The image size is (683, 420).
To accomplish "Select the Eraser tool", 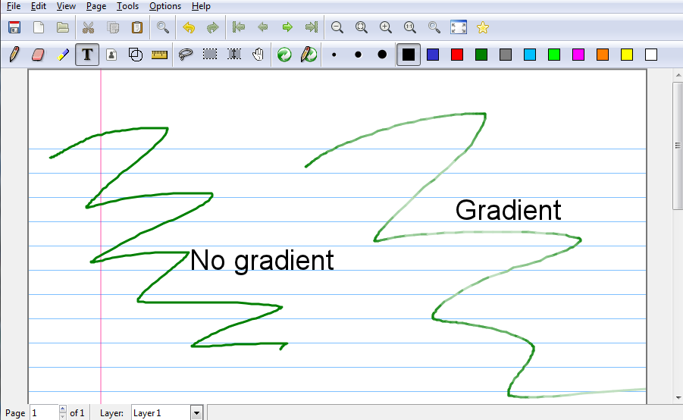I will pyautogui.click(x=39, y=55).
